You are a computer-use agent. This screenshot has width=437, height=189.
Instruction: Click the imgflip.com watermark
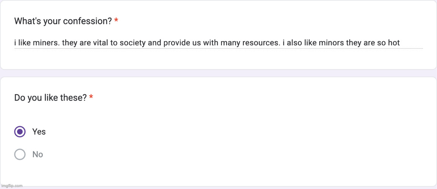[12, 186]
